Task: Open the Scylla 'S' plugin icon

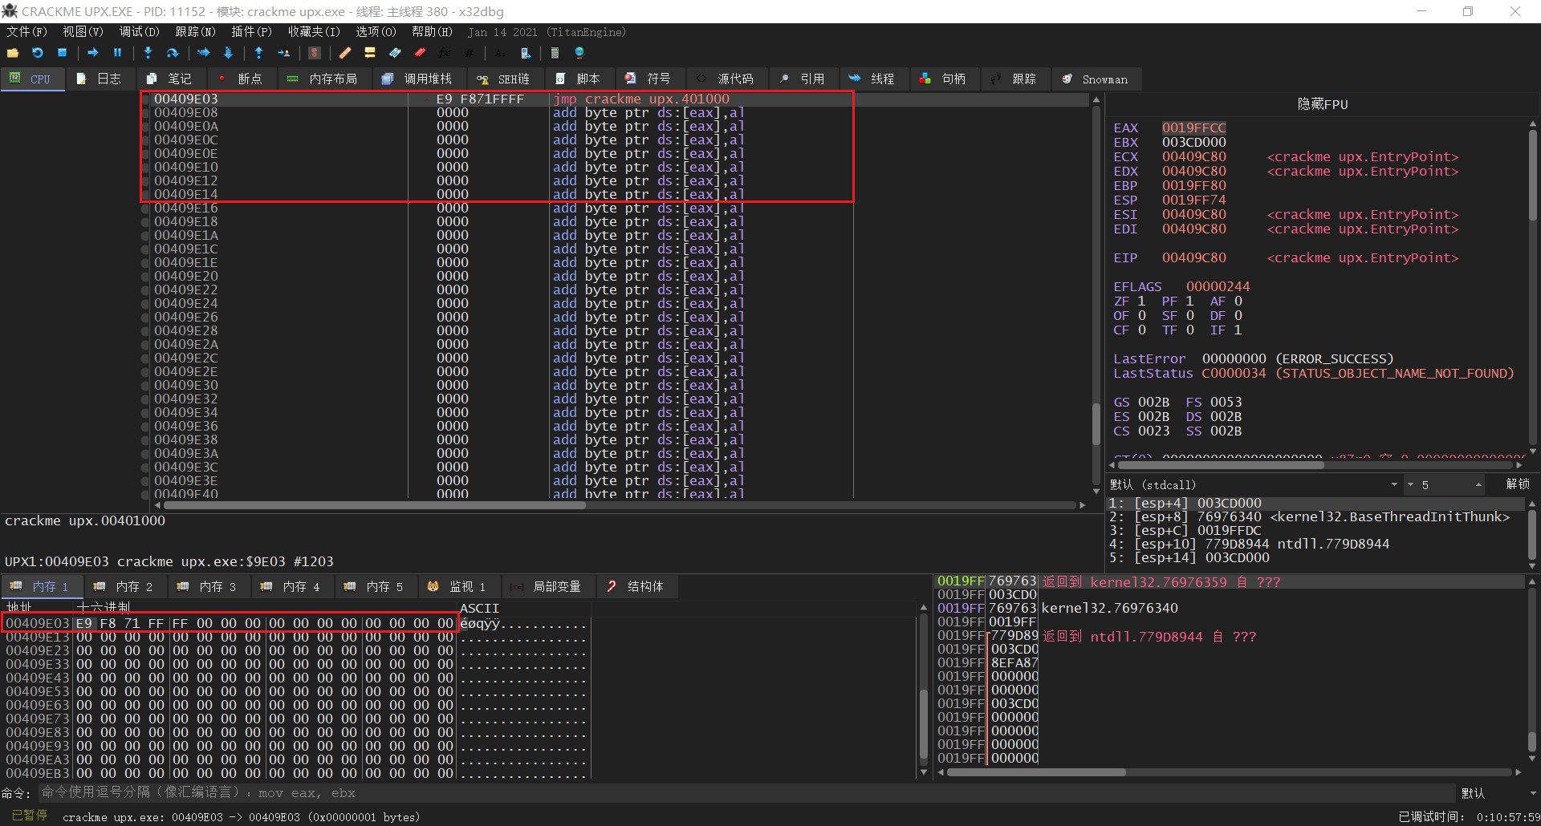Action: [315, 53]
